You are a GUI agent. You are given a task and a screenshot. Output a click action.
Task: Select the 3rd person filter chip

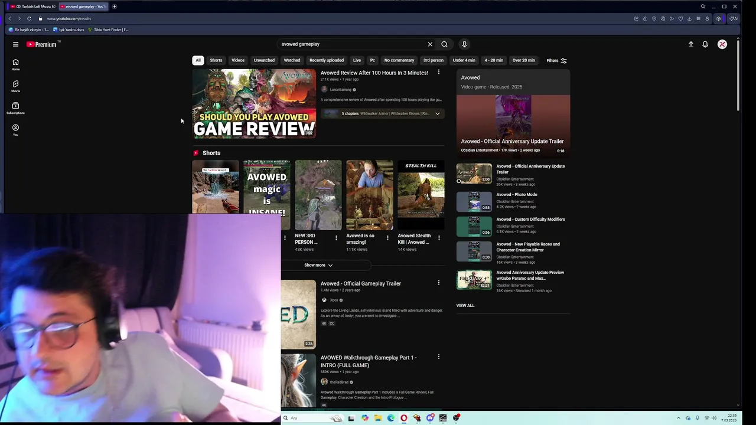433,60
